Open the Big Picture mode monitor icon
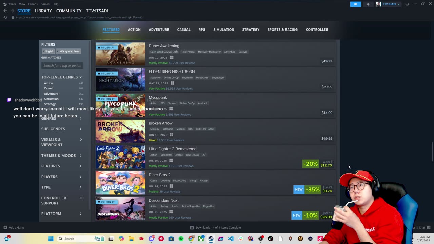434x244 pixels. [407, 4]
